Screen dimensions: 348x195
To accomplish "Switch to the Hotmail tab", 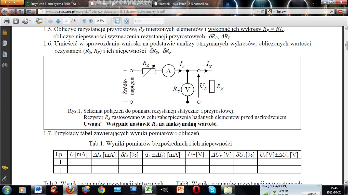I will [x=185, y=4].
